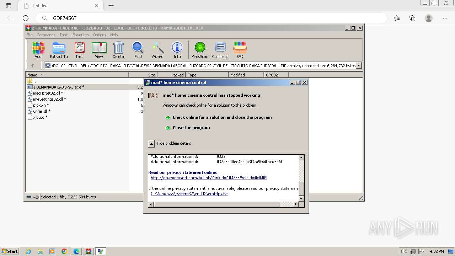The height and width of the screenshot is (256, 455).
Task: Open the browser profile avatar
Action: click(429, 18)
